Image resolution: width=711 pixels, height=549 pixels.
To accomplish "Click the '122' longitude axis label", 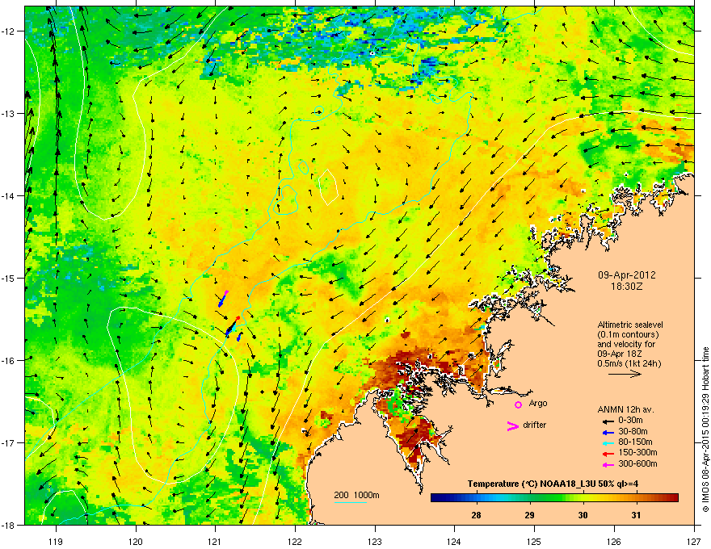I will (295, 541).
